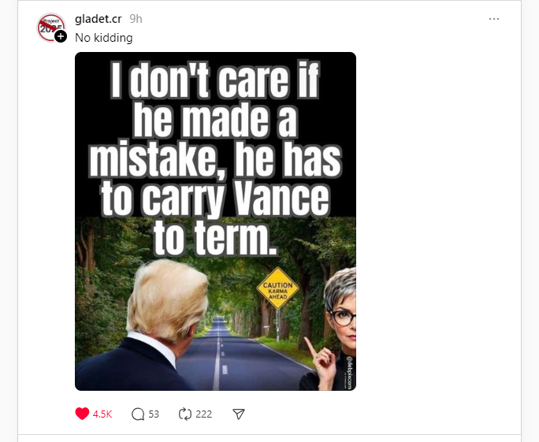Click the meme's white caption text
Viewport: 539px width, 442px height.
click(215, 158)
